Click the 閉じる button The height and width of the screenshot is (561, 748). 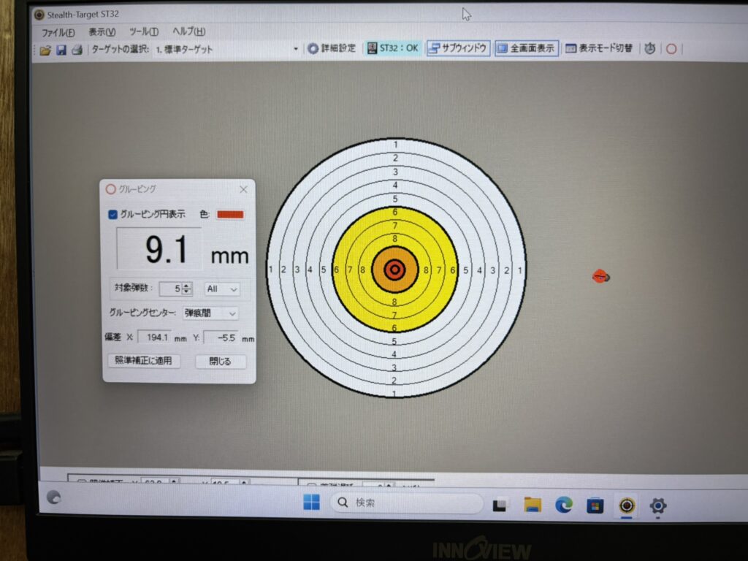point(221,362)
